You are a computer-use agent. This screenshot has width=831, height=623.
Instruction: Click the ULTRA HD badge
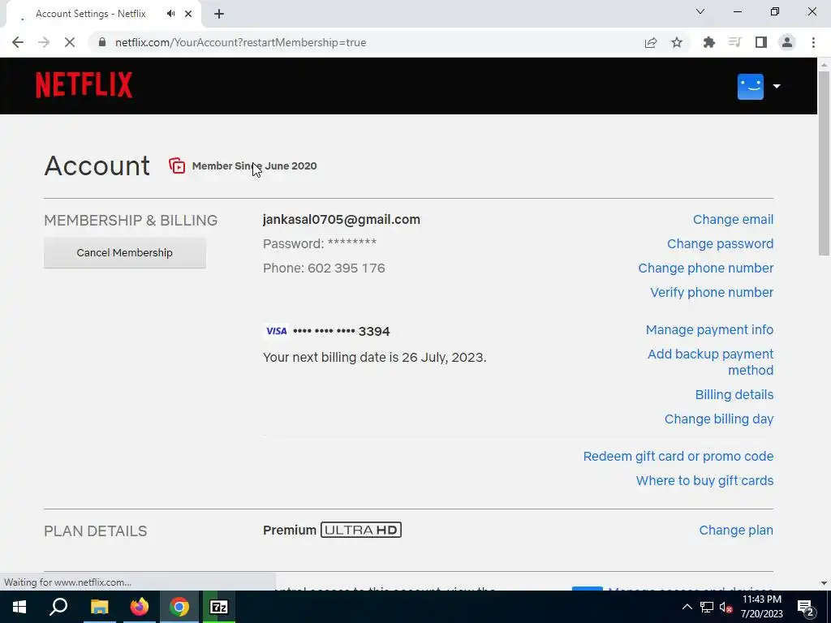pos(361,530)
